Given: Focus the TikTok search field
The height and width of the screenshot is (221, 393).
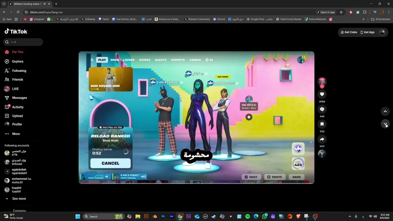Looking at the screenshot, I should pos(23,42).
